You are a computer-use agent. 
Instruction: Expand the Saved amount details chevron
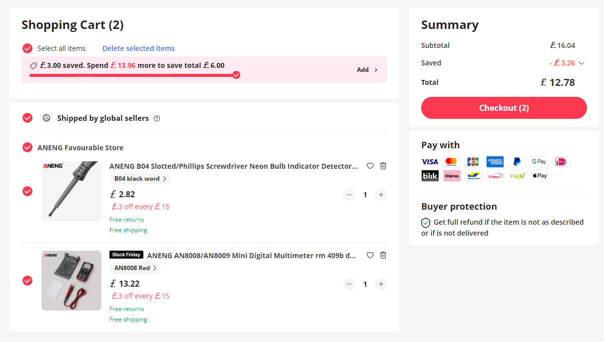581,63
